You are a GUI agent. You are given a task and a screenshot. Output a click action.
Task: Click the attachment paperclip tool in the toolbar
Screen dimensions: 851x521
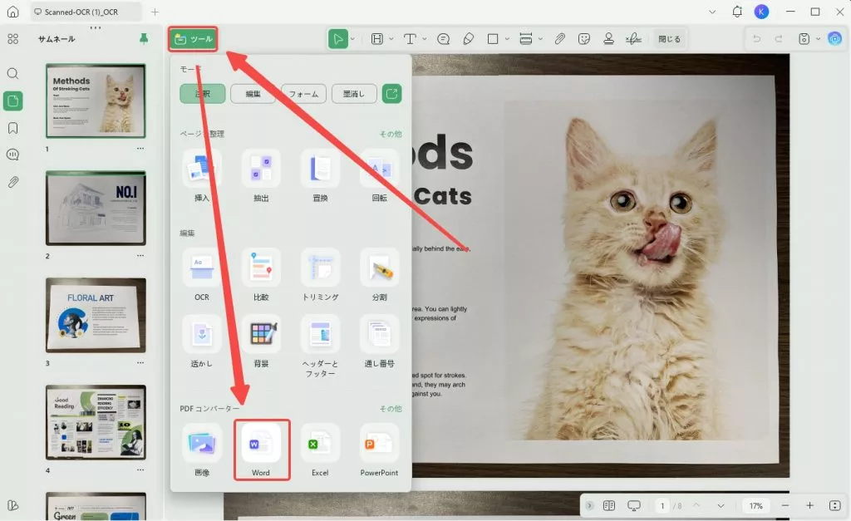(559, 39)
